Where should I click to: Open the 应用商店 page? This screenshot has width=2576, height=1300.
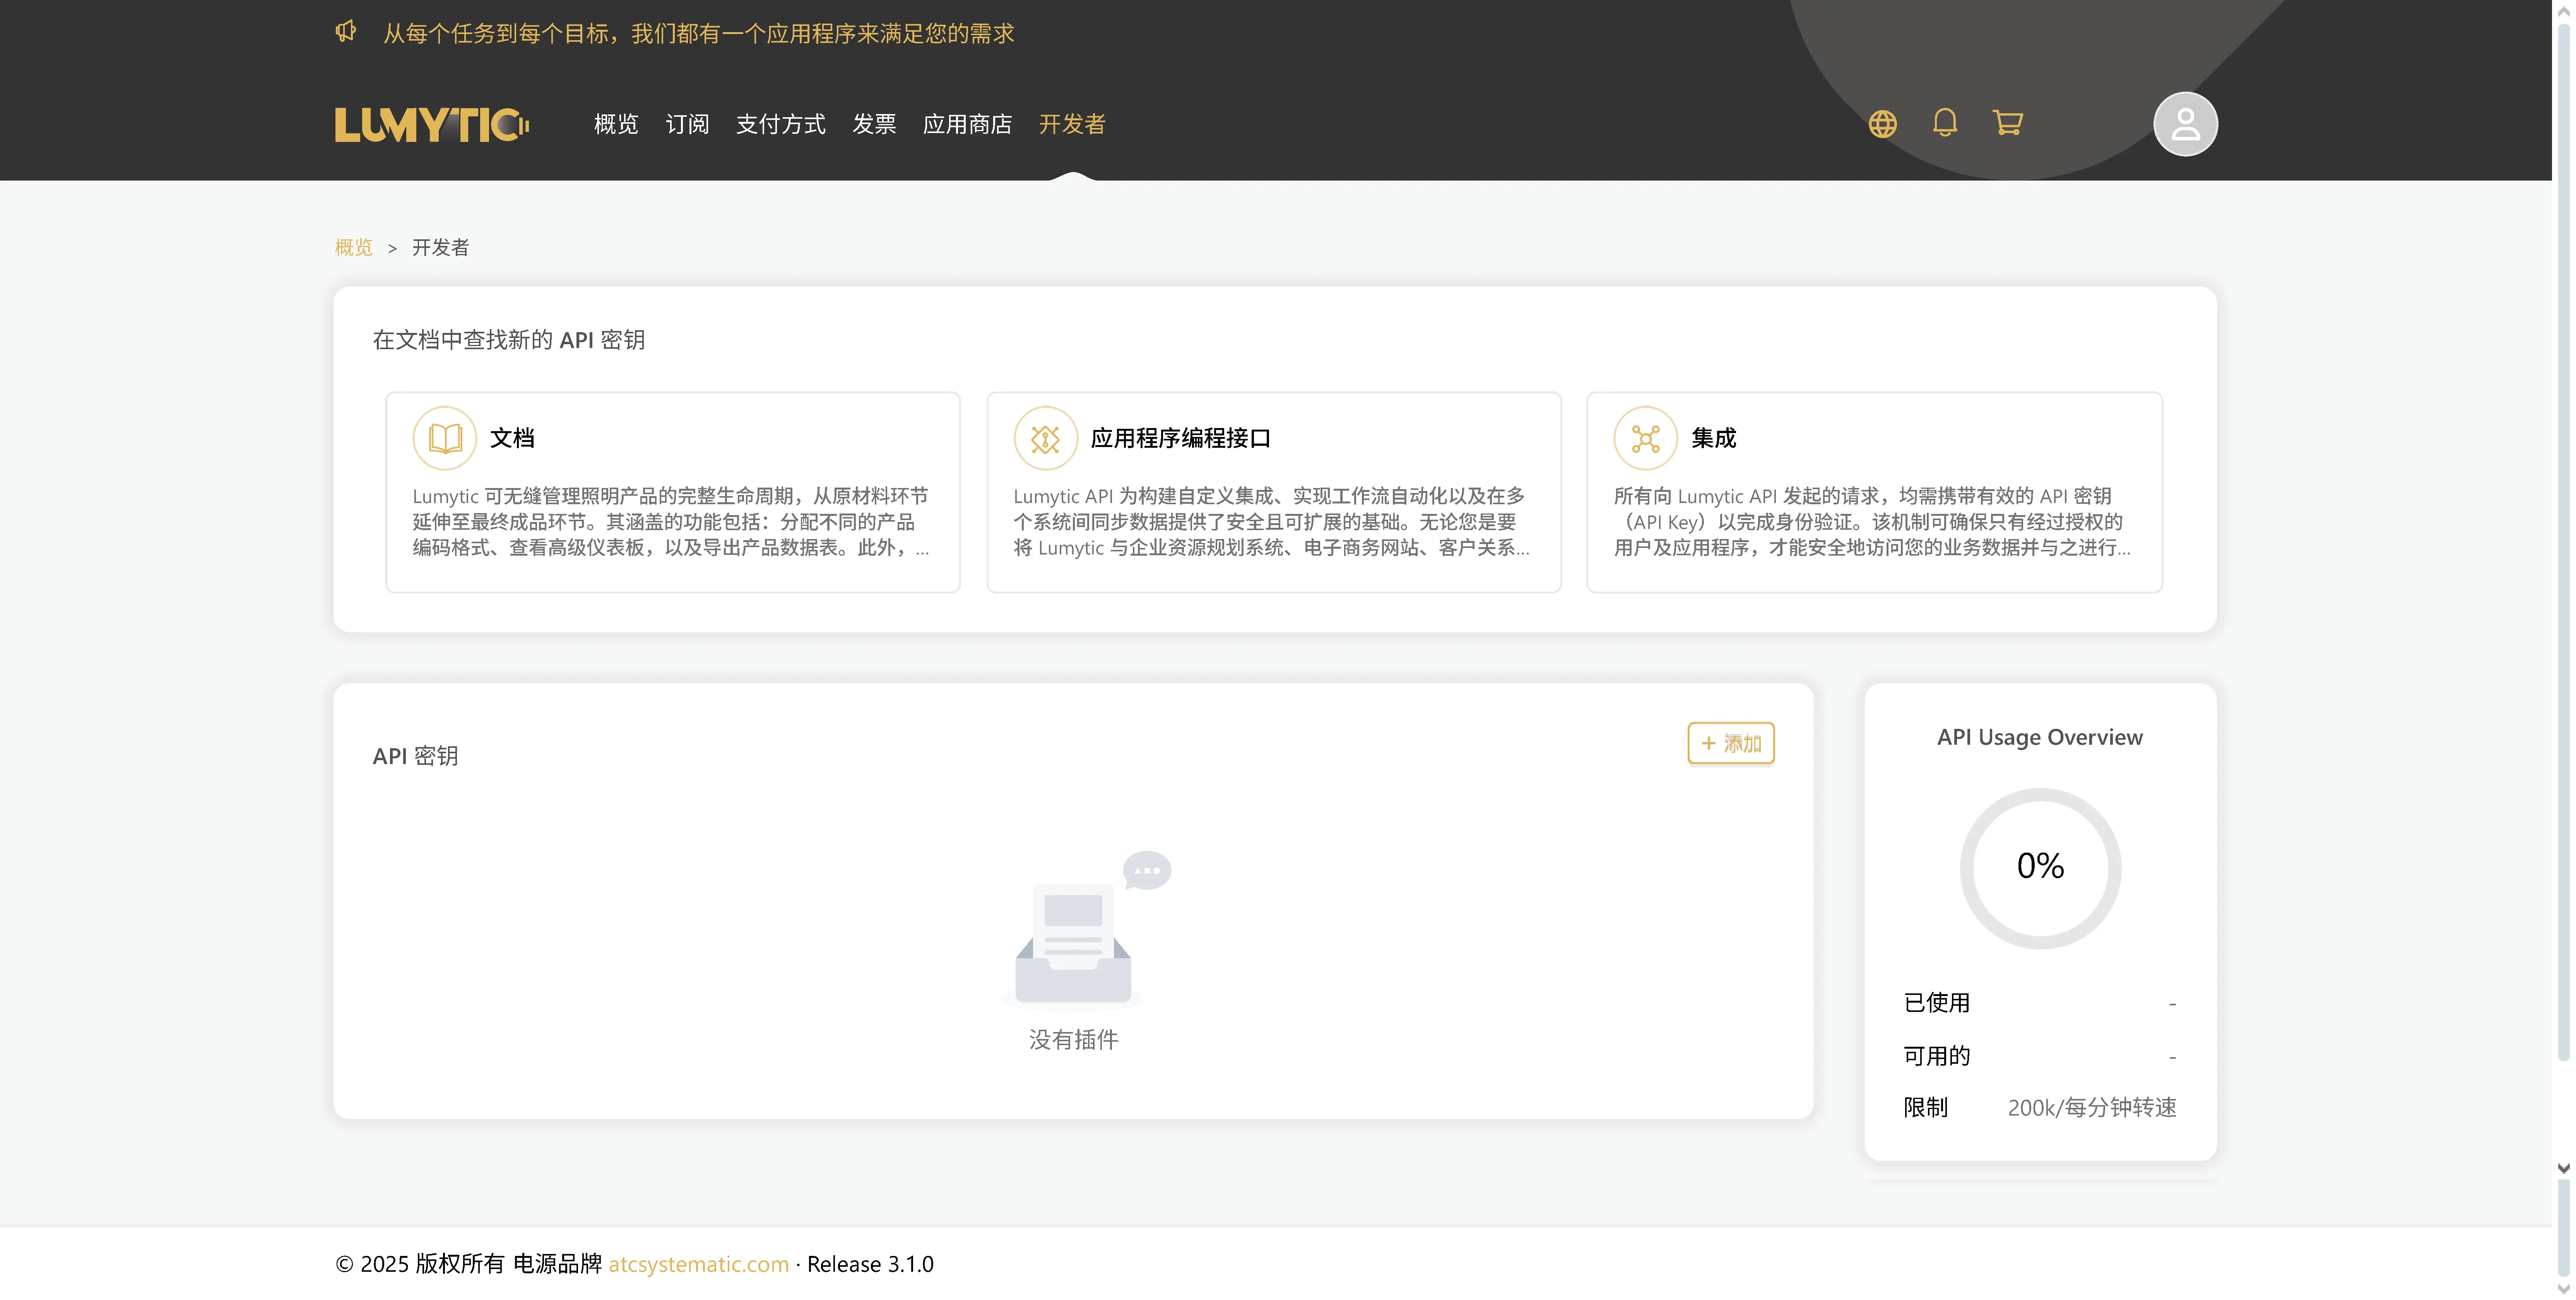(x=967, y=124)
